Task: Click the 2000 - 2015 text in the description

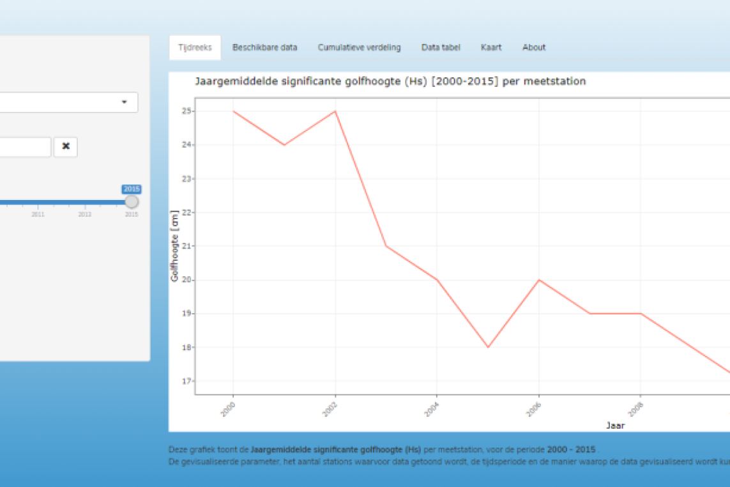Action: pos(571,450)
